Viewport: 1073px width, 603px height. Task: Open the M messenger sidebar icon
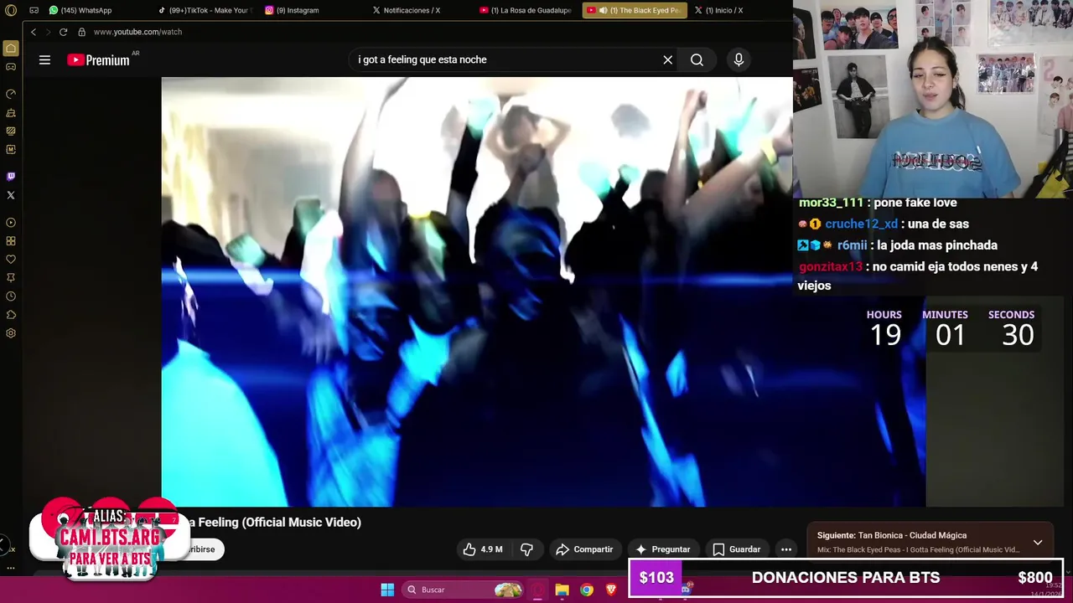(11, 150)
